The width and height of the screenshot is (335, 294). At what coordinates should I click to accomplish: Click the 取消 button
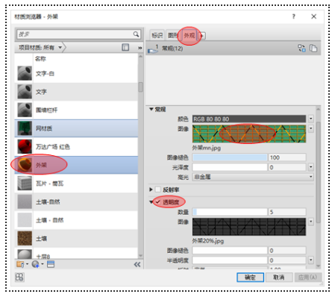tap(279, 277)
